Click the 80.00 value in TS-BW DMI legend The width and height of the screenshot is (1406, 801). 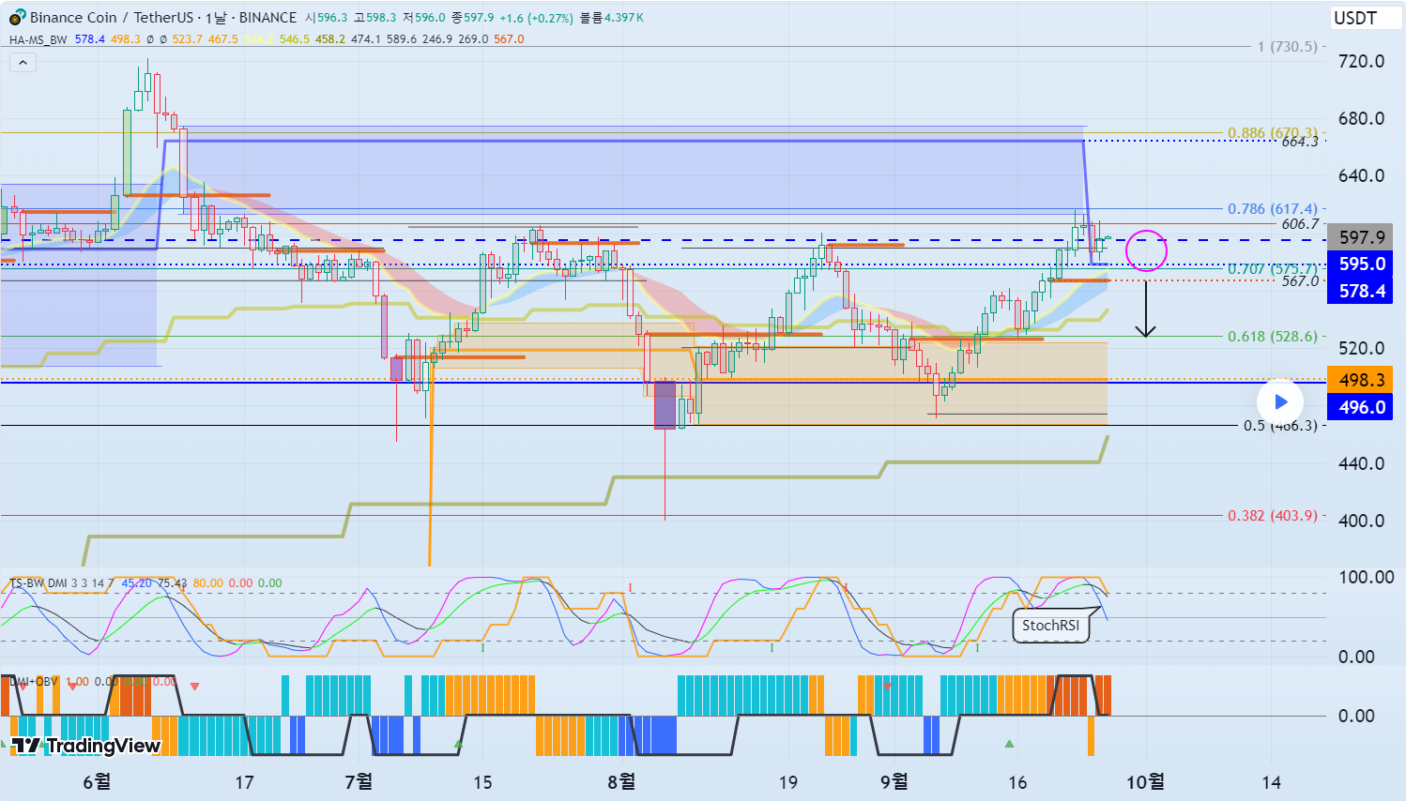point(208,583)
